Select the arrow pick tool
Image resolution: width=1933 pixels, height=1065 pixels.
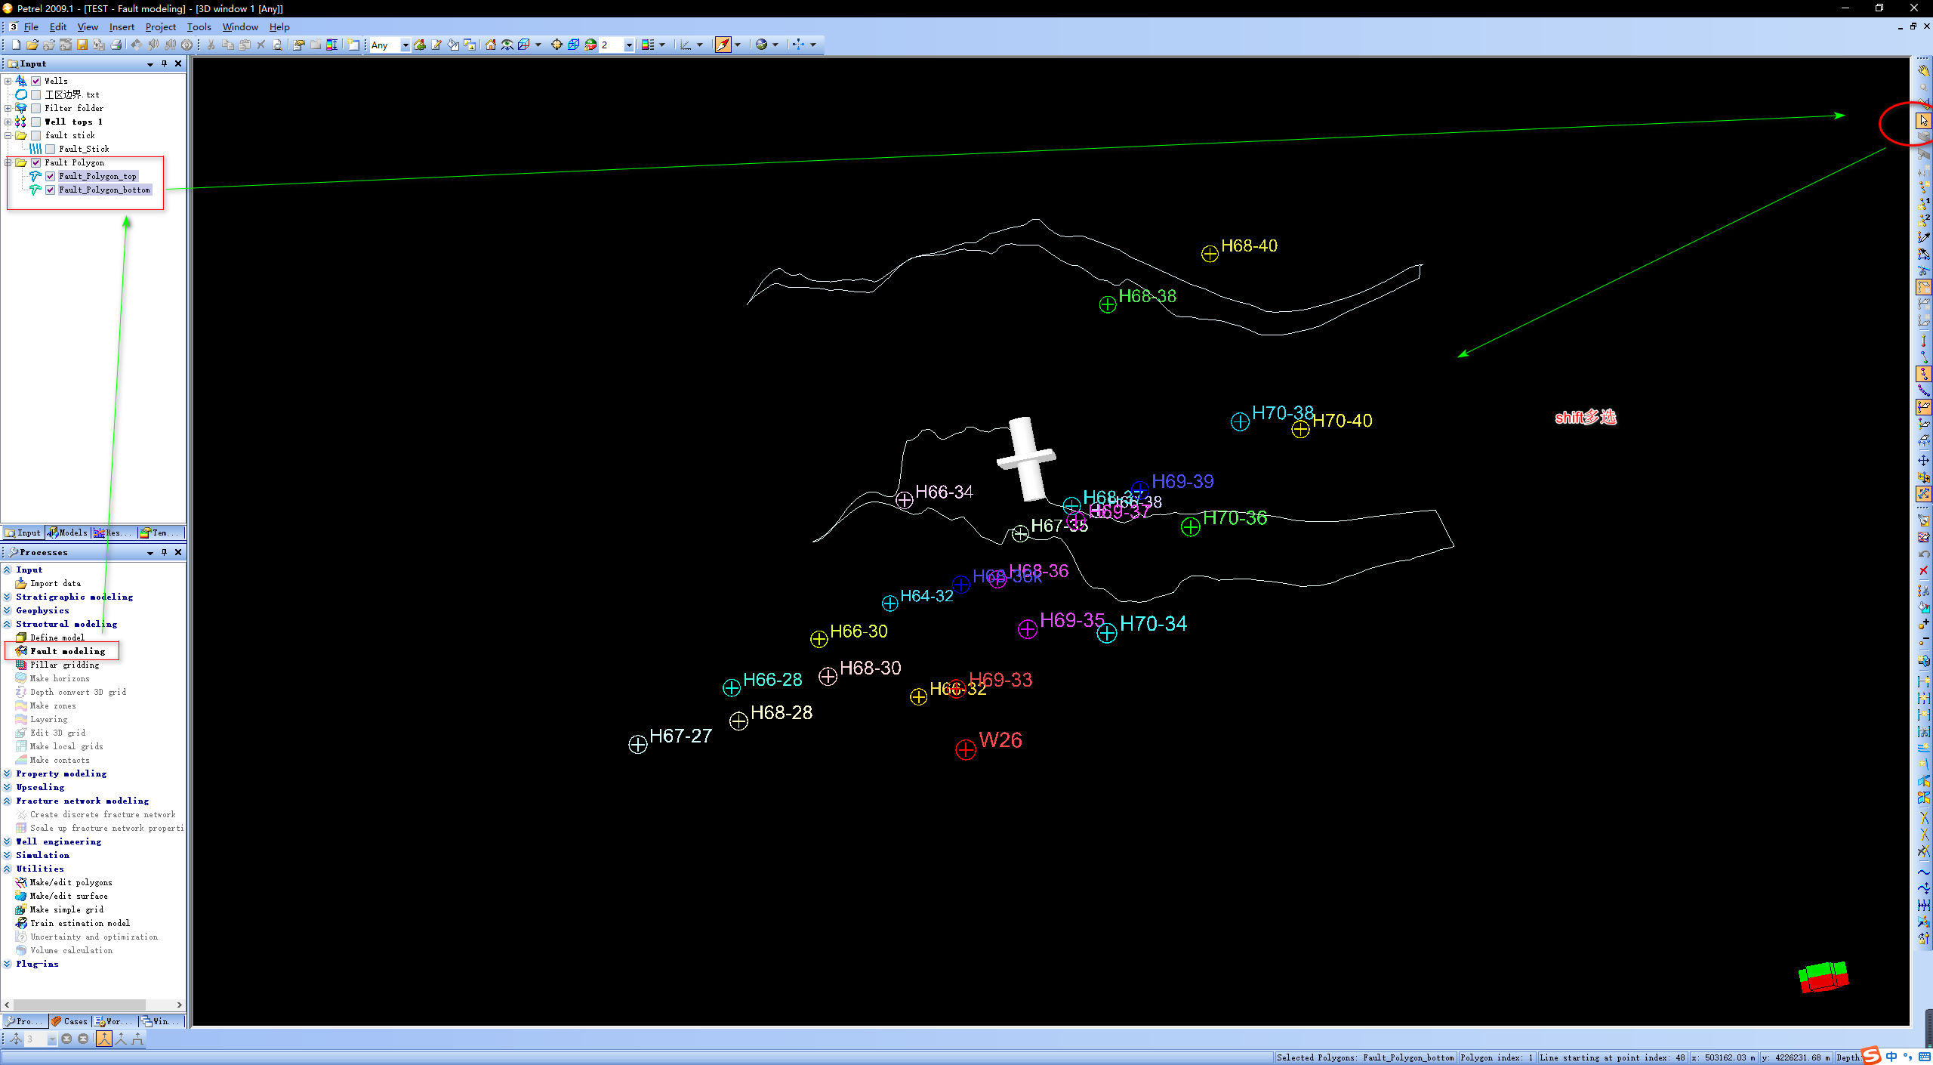tap(1923, 121)
